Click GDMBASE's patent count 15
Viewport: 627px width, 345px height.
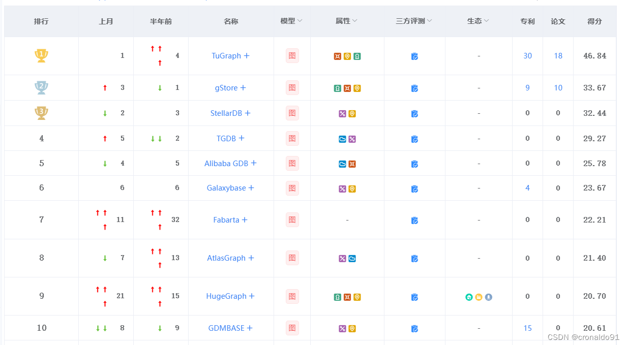(527, 328)
